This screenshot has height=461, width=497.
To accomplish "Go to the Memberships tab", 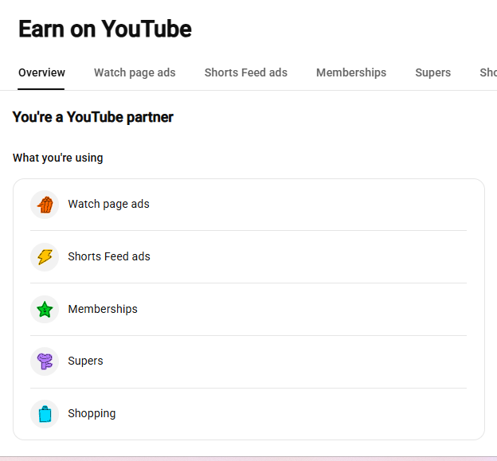I will point(351,72).
